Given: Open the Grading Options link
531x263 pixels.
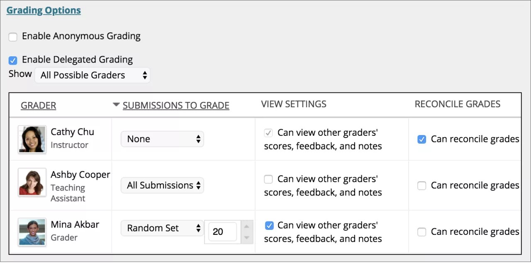Looking at the screenshot, I should (43, 10).
